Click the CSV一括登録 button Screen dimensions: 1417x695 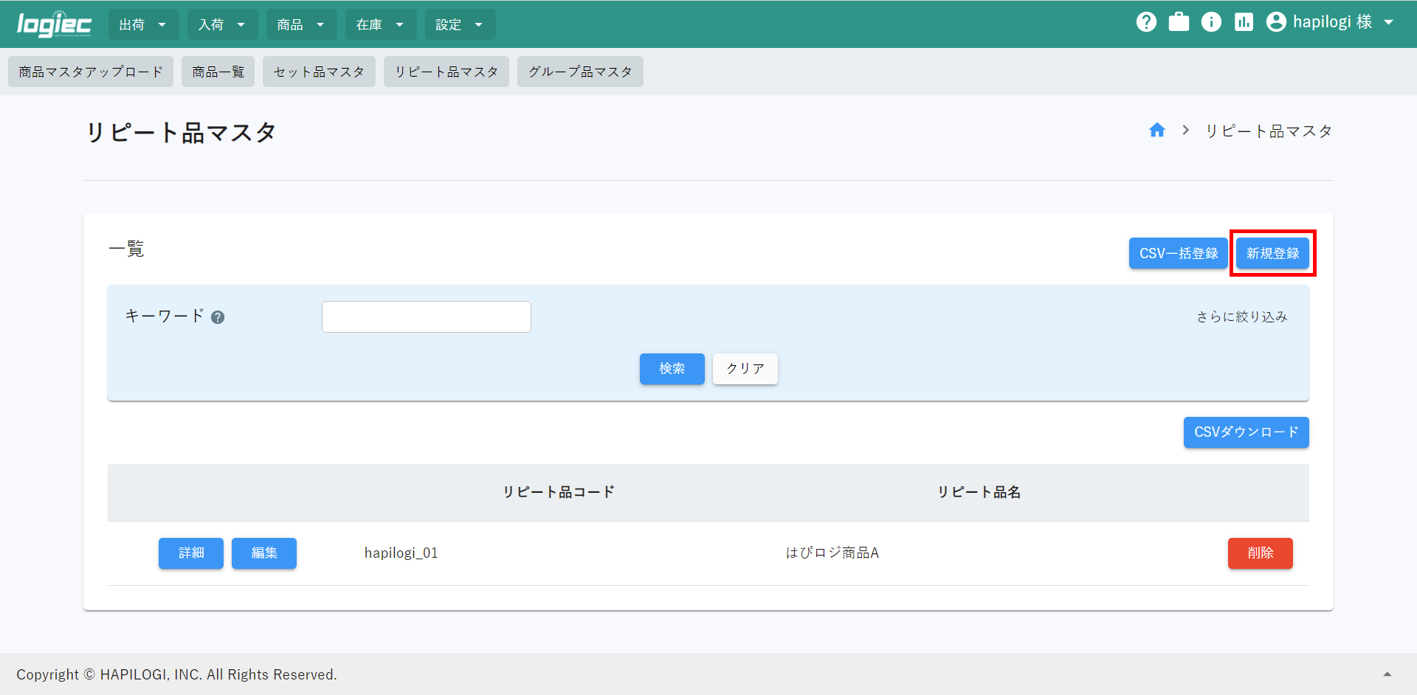[x=1178, y=253]
